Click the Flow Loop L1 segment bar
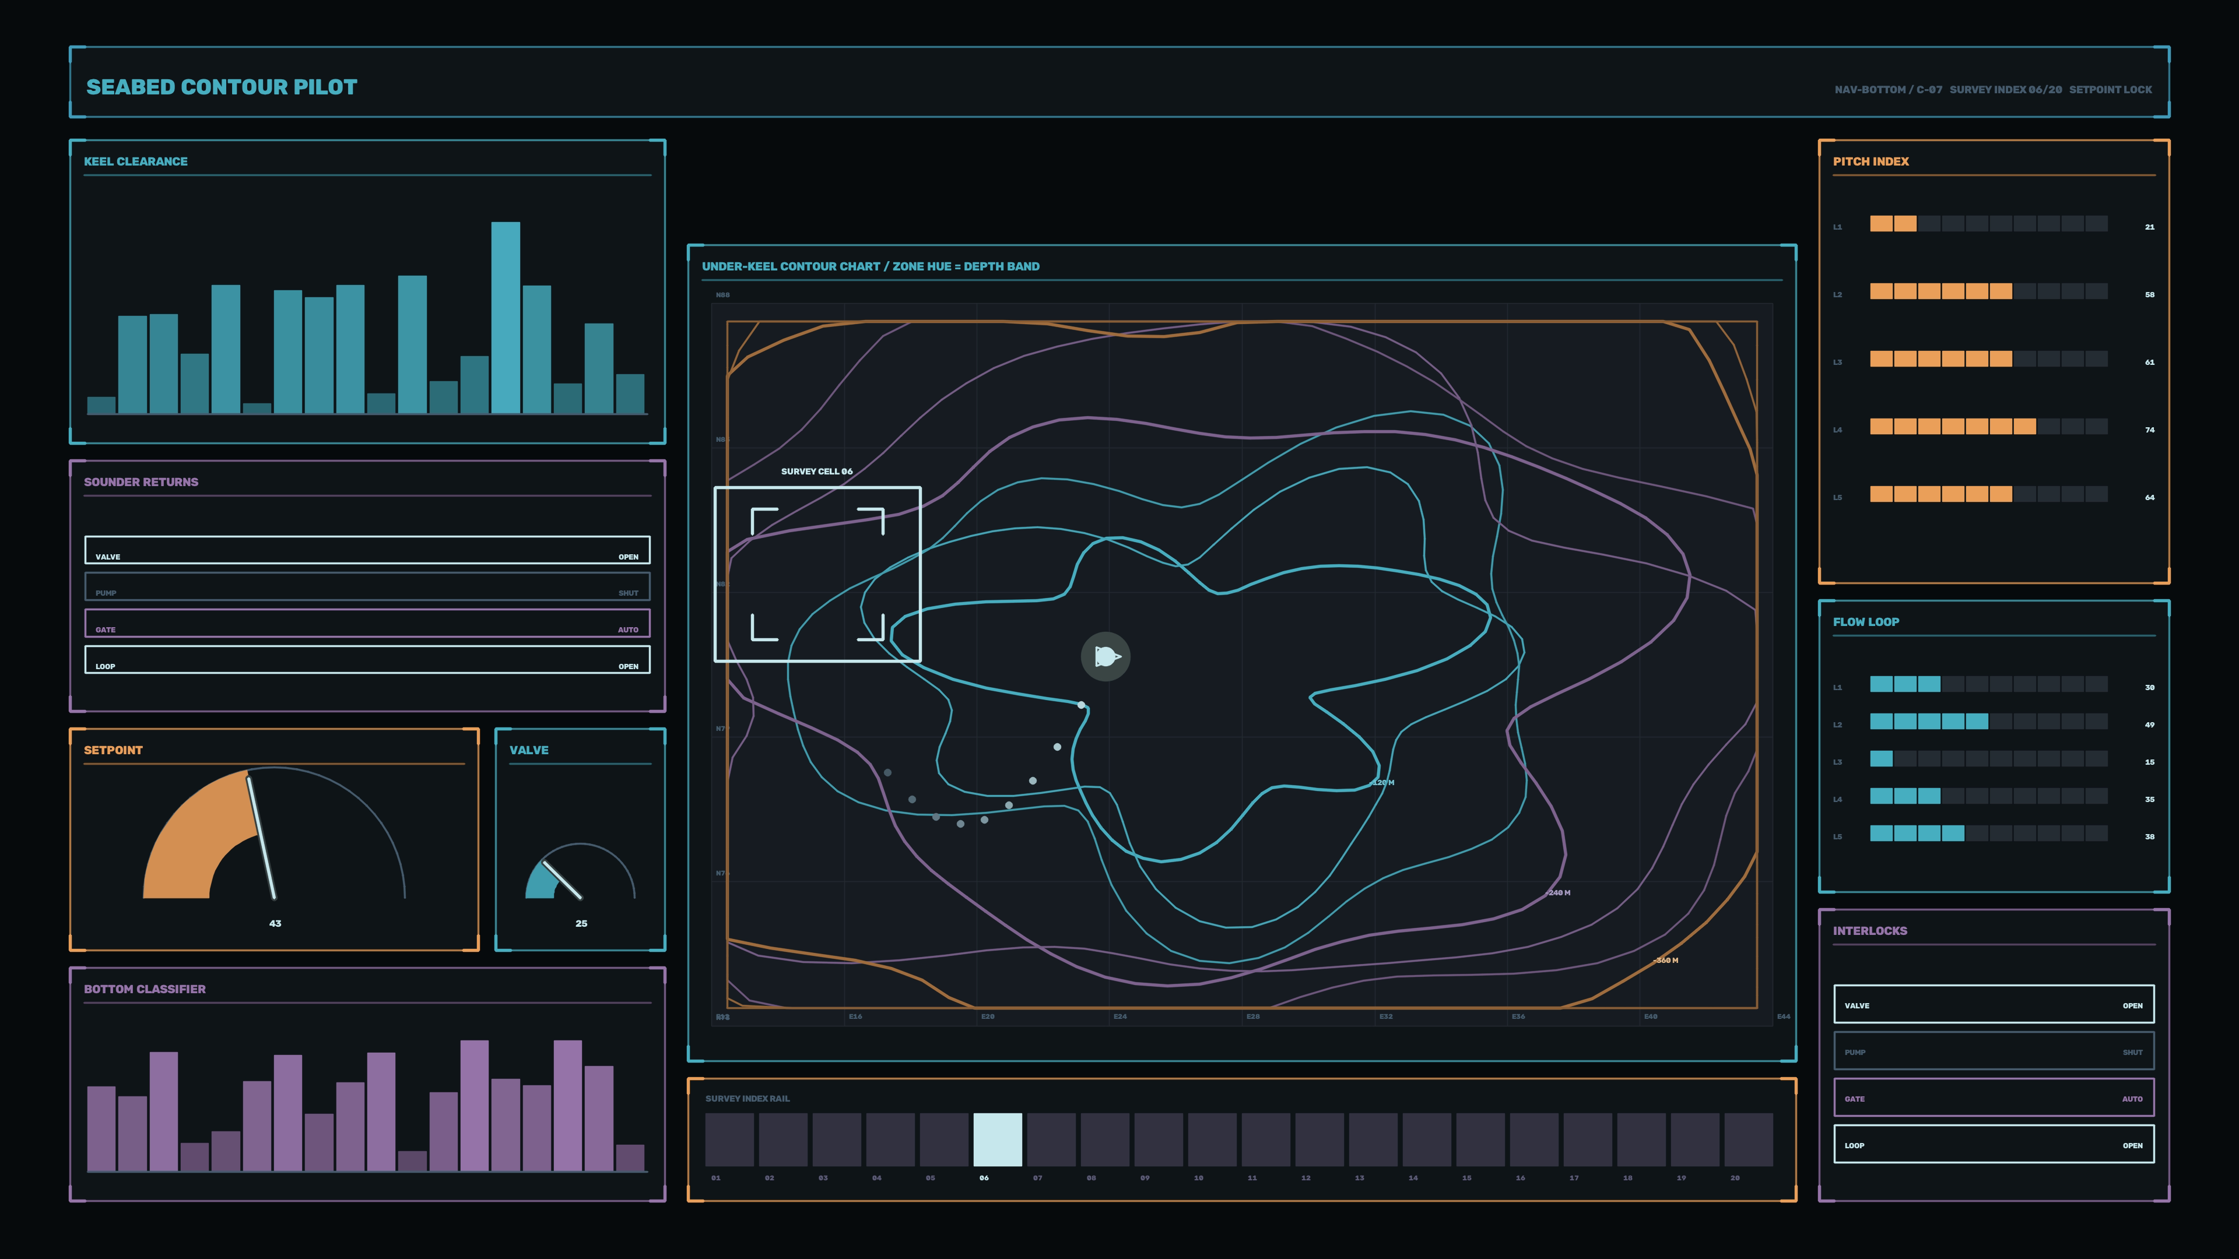The width and height of the screenshot is (2239, 1259). [1989, 684]
